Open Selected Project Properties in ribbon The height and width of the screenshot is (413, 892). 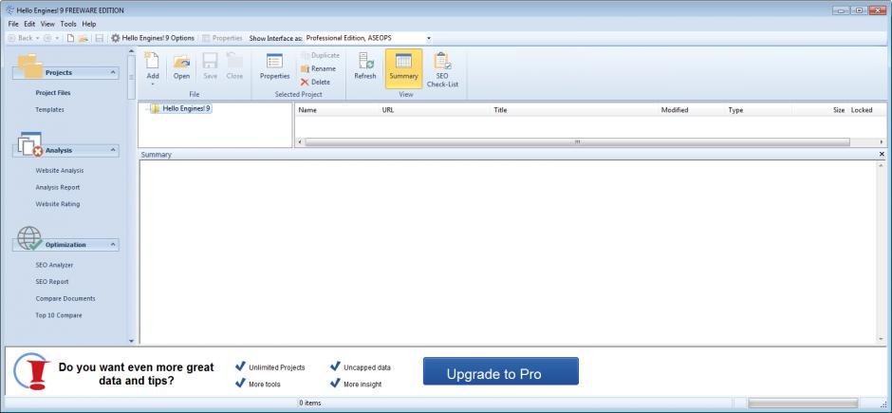[275, 66]
